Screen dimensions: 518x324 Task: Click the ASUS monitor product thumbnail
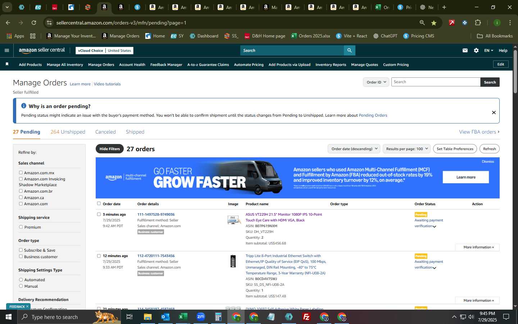233,220
